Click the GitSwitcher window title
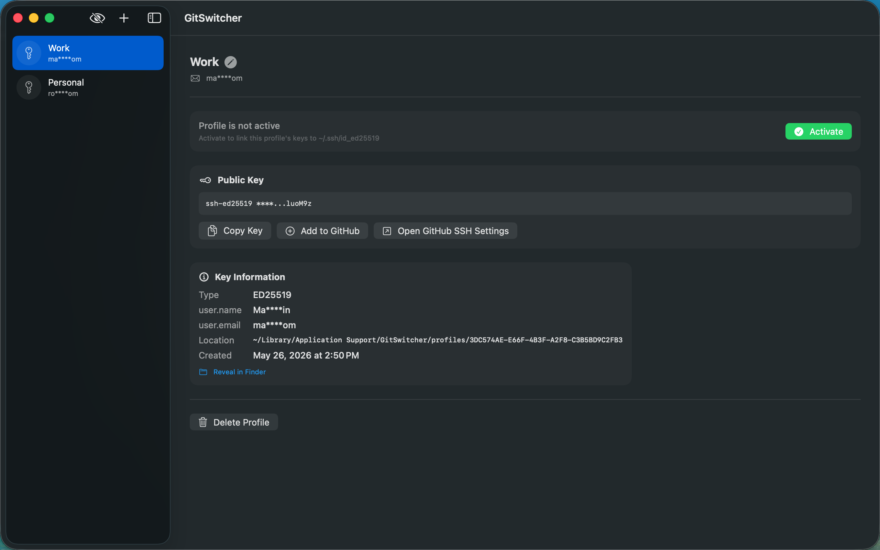 pyautogui.click(x=213, y=18)
